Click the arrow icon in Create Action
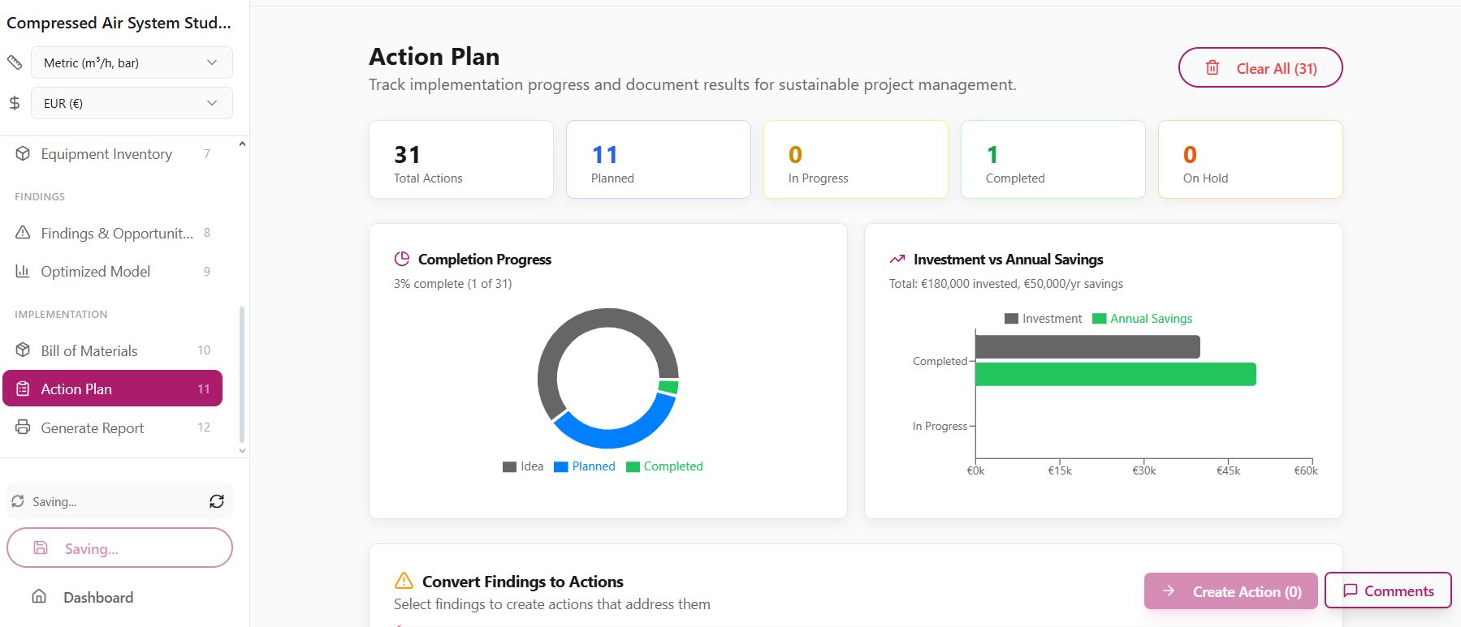Screen dimensions: 1461x627 point(1169,591)
